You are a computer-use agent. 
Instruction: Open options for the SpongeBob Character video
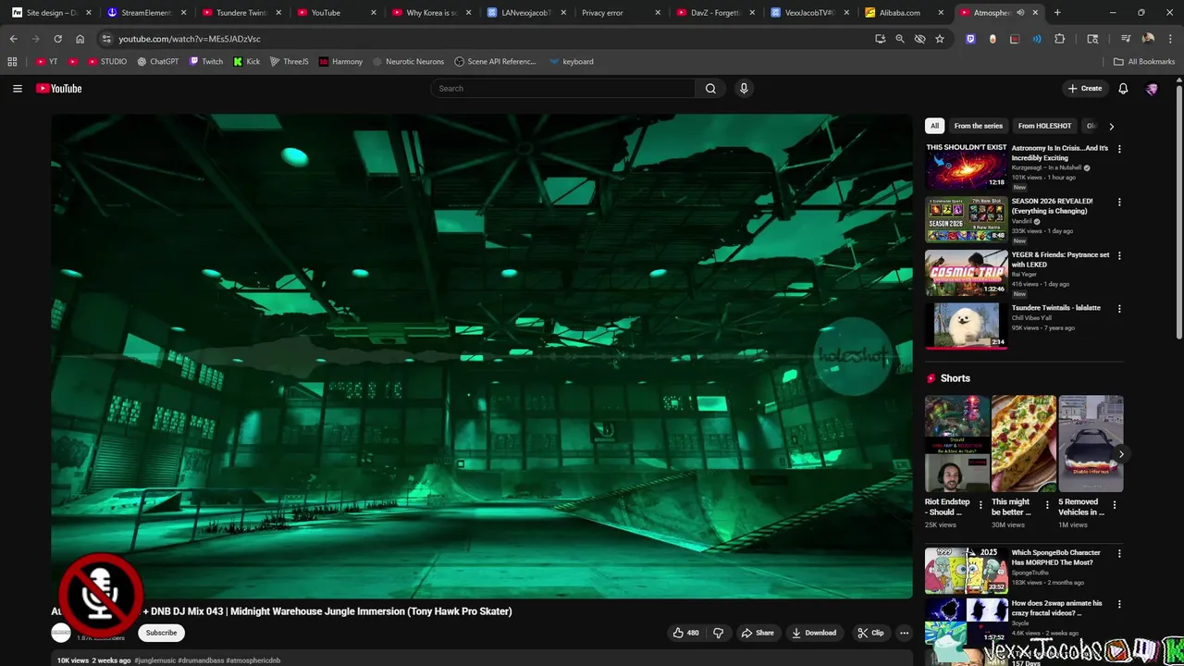click(x=1119, y=553)
